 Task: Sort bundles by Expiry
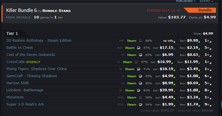207,1
